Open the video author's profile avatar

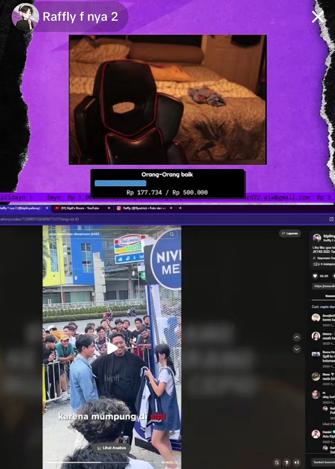click(317, 238)
